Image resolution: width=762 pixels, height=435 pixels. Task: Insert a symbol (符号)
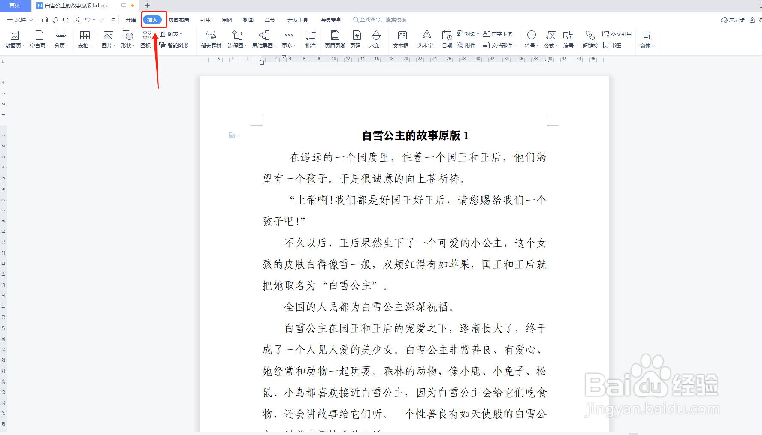[532, 39]
